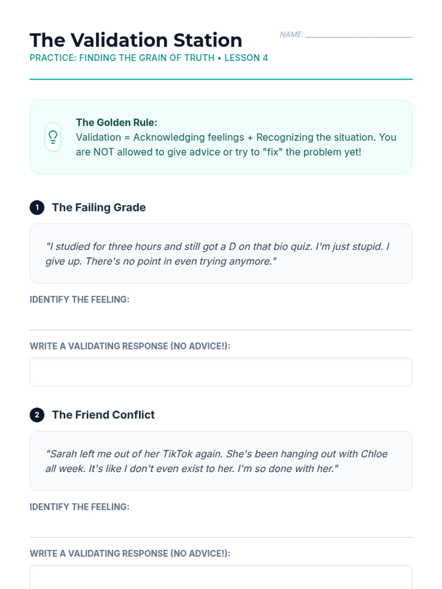
Task: Click The Golden Rule heading
Action: point(116,122)
